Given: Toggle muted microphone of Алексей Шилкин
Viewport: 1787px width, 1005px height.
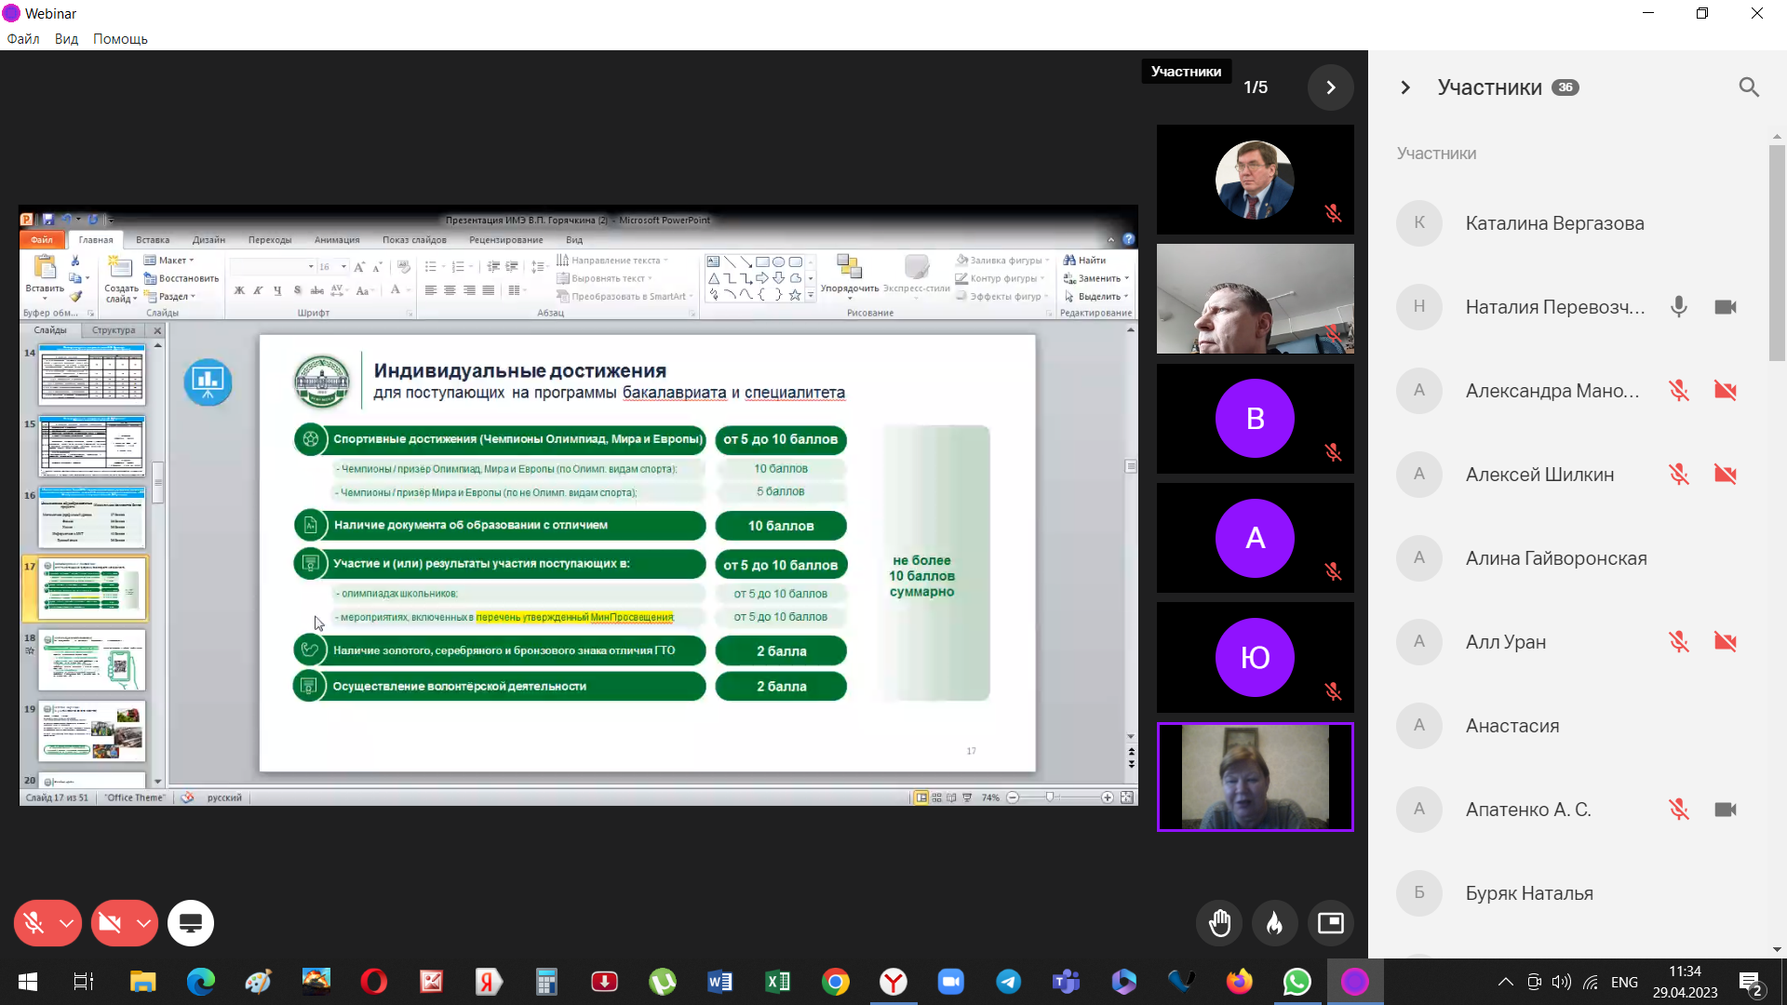Looking at the screenshot, I should pos(1678,475).
